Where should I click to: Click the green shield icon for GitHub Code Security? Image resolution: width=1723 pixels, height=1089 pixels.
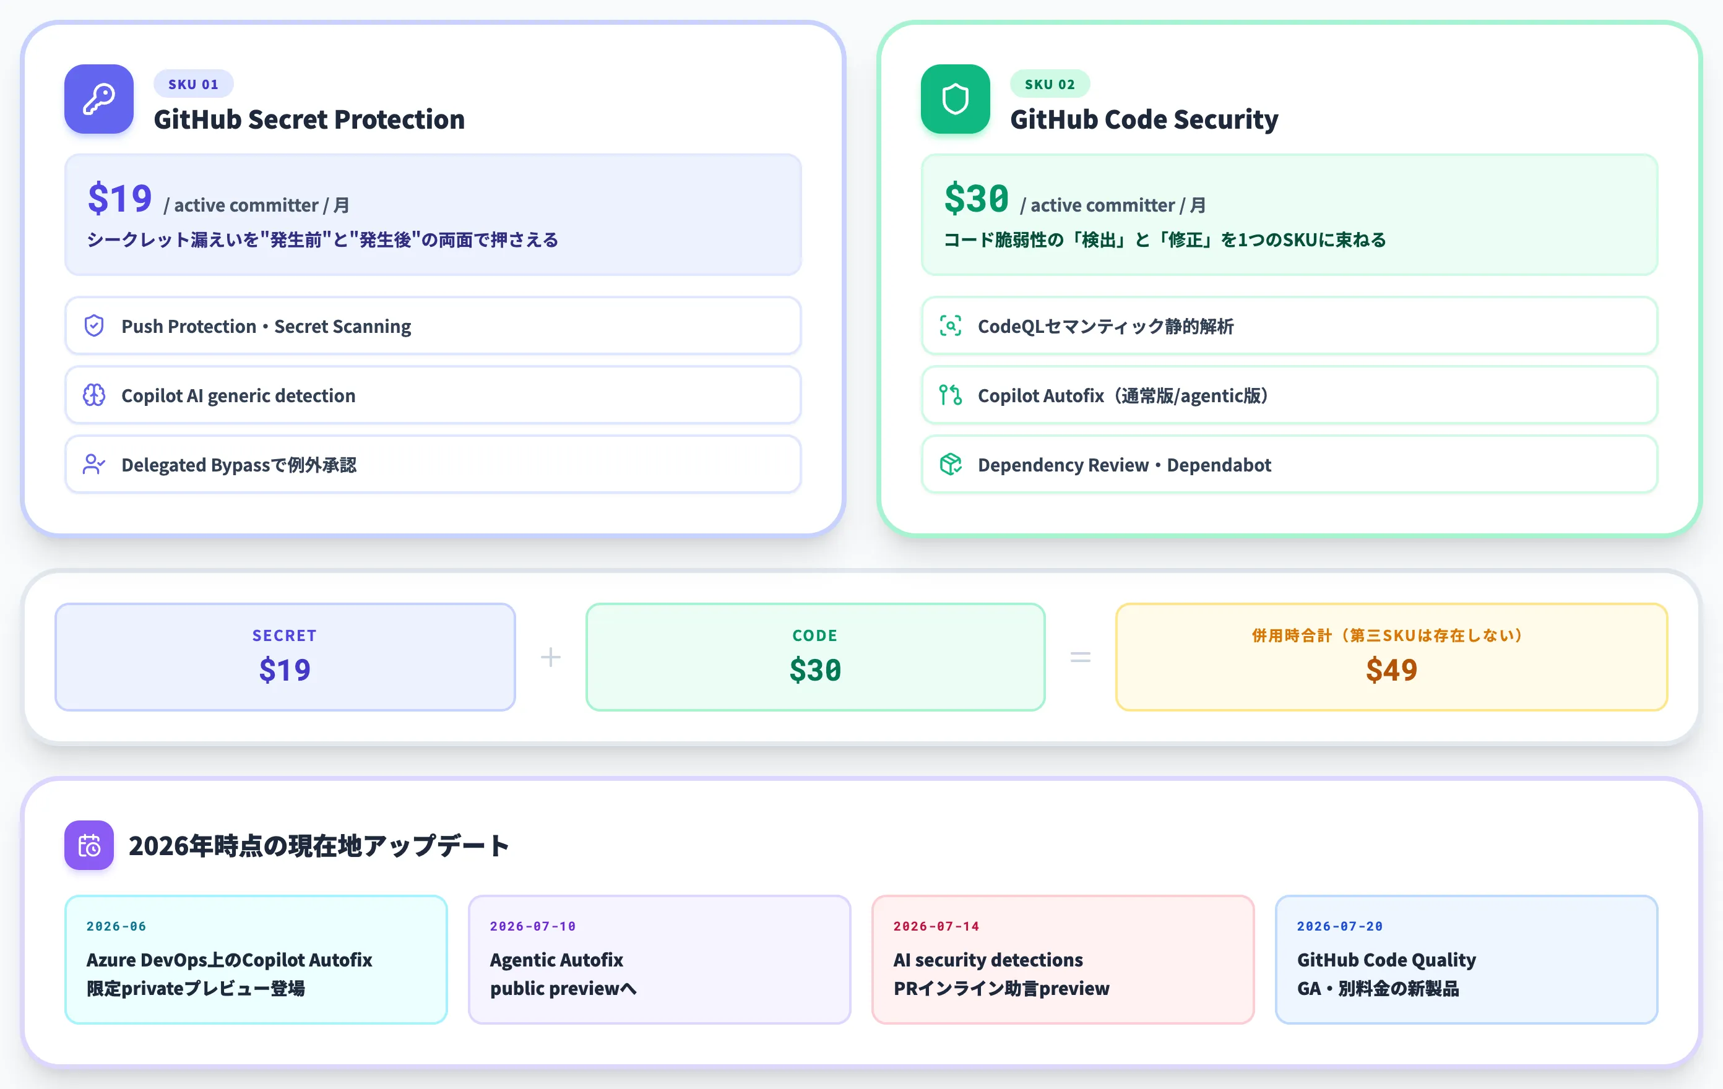click(955, 100)
